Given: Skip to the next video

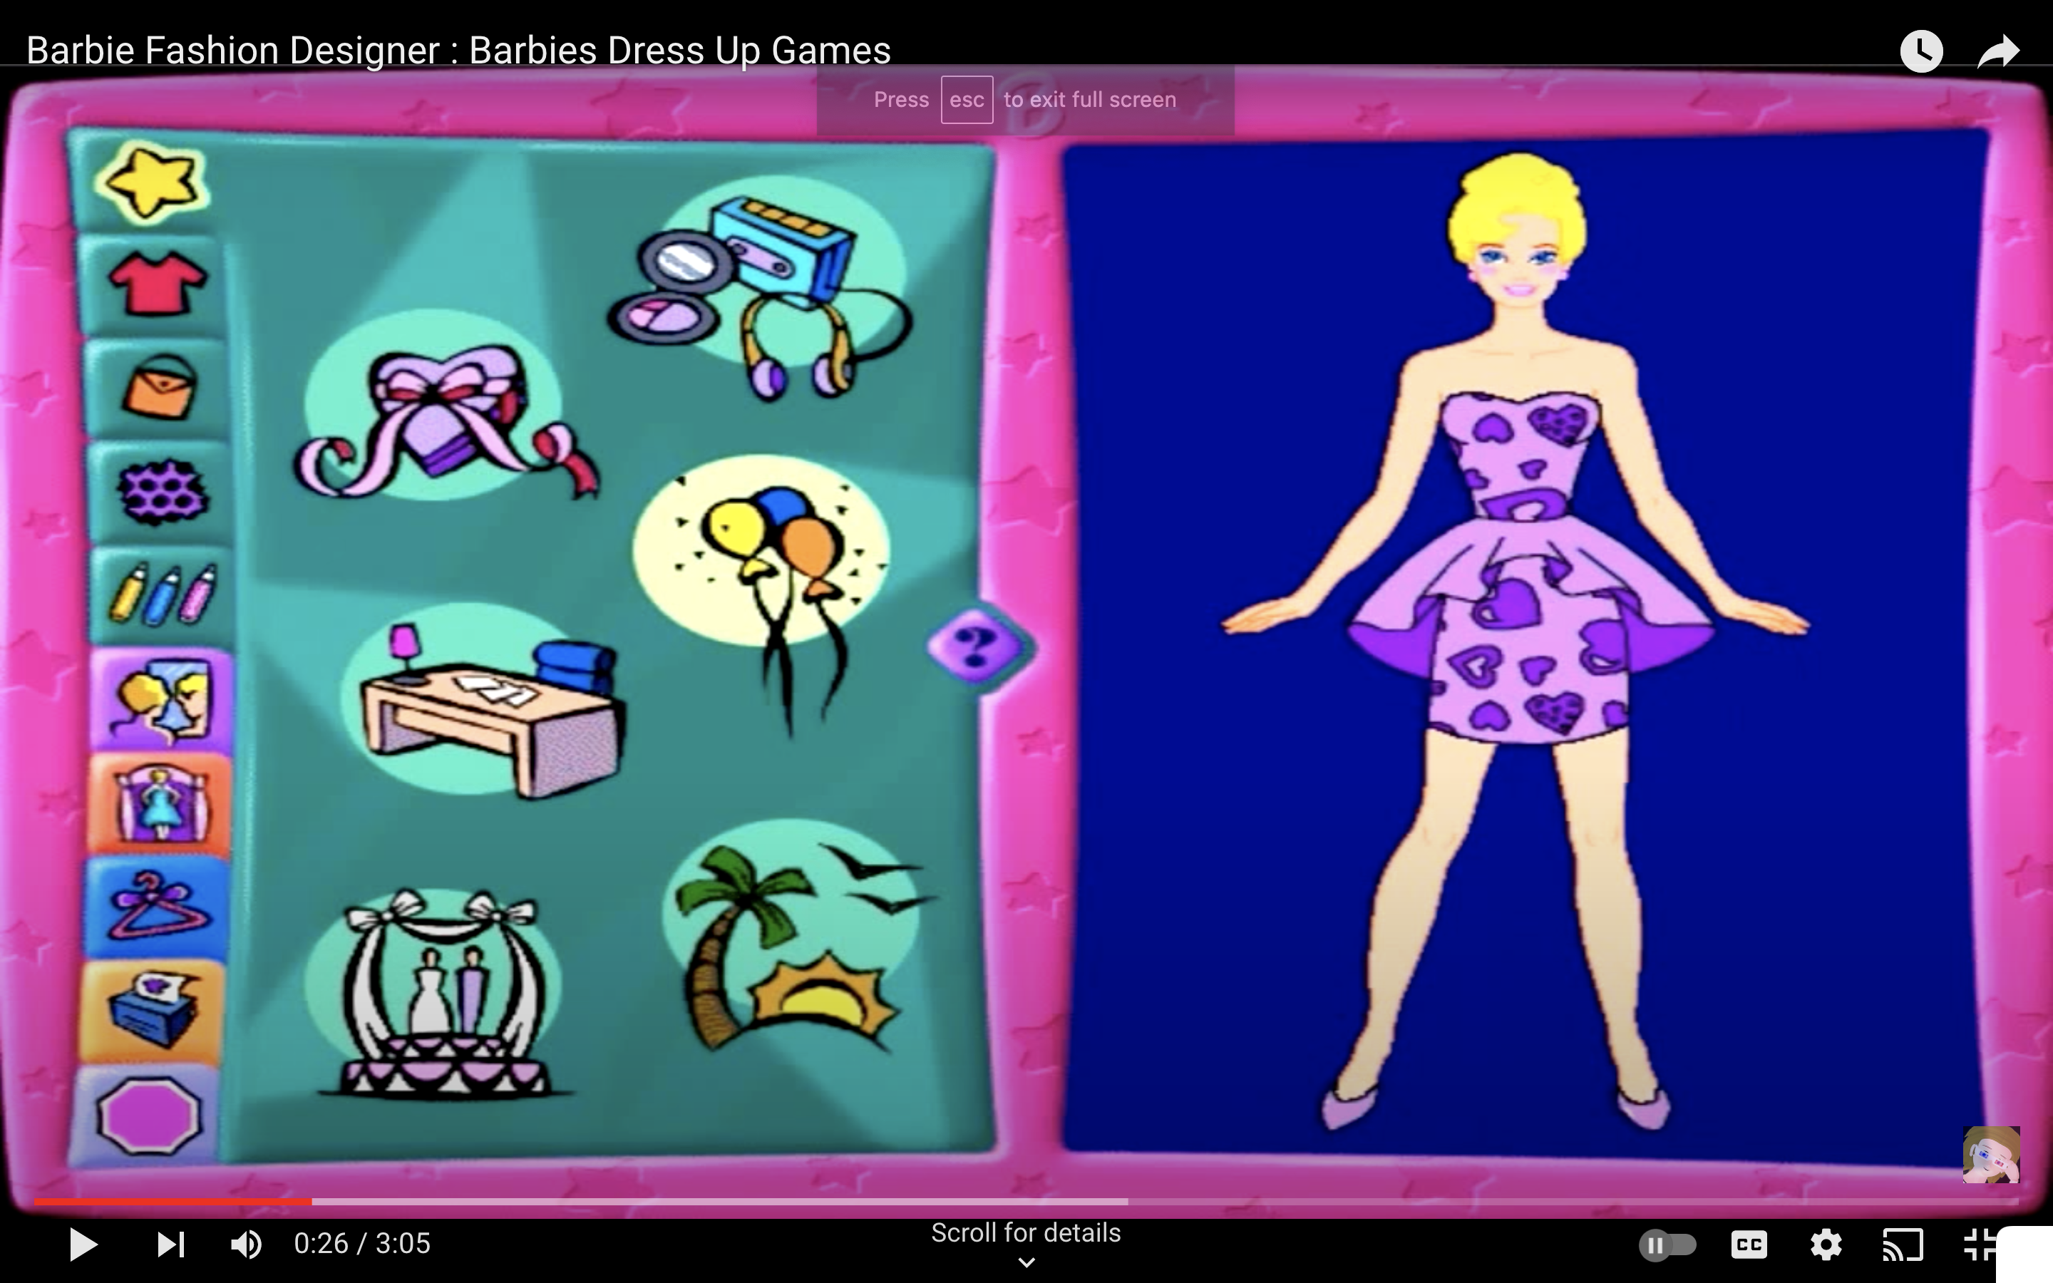Looking at the screenshot, I should click(171, 1244).
